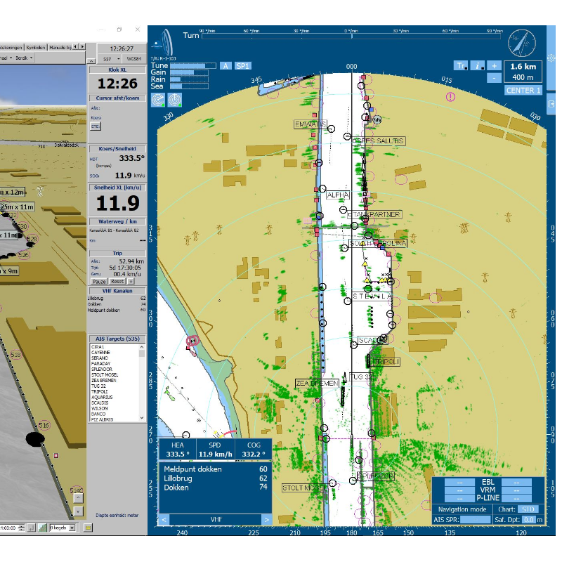Tilt 3D view up with arrow button
The height and width of the screenshot is (562, 562).
pos(78,498)
